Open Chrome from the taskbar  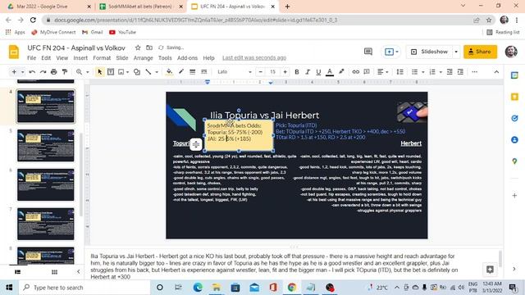(292, 288)
